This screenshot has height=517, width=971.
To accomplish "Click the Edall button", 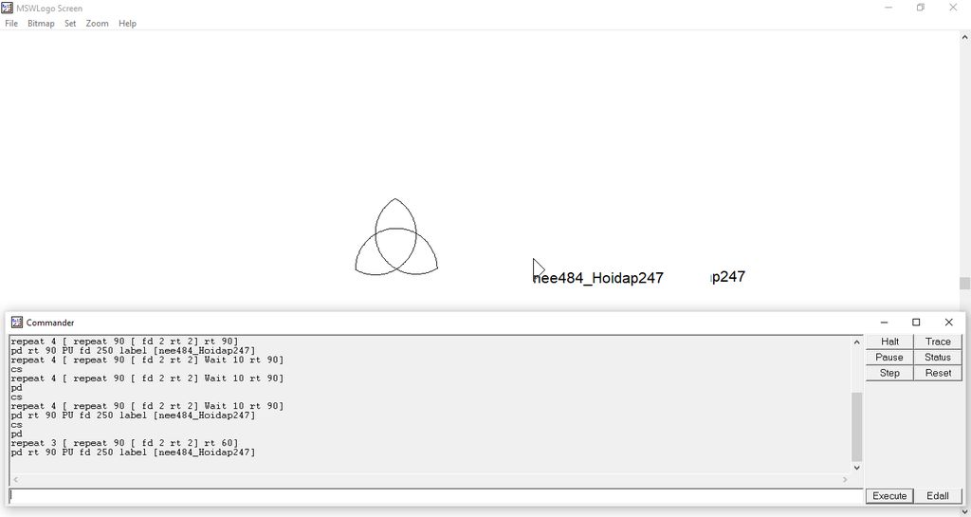I will tap(938, 496).
